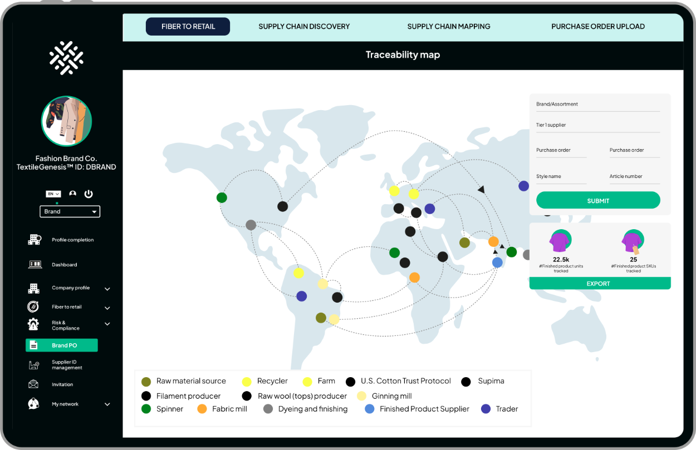Screen dimensions: 696x450
Task: Click the Supplier ID management icon
Action: pyautogui.click(x=34, y=365)
